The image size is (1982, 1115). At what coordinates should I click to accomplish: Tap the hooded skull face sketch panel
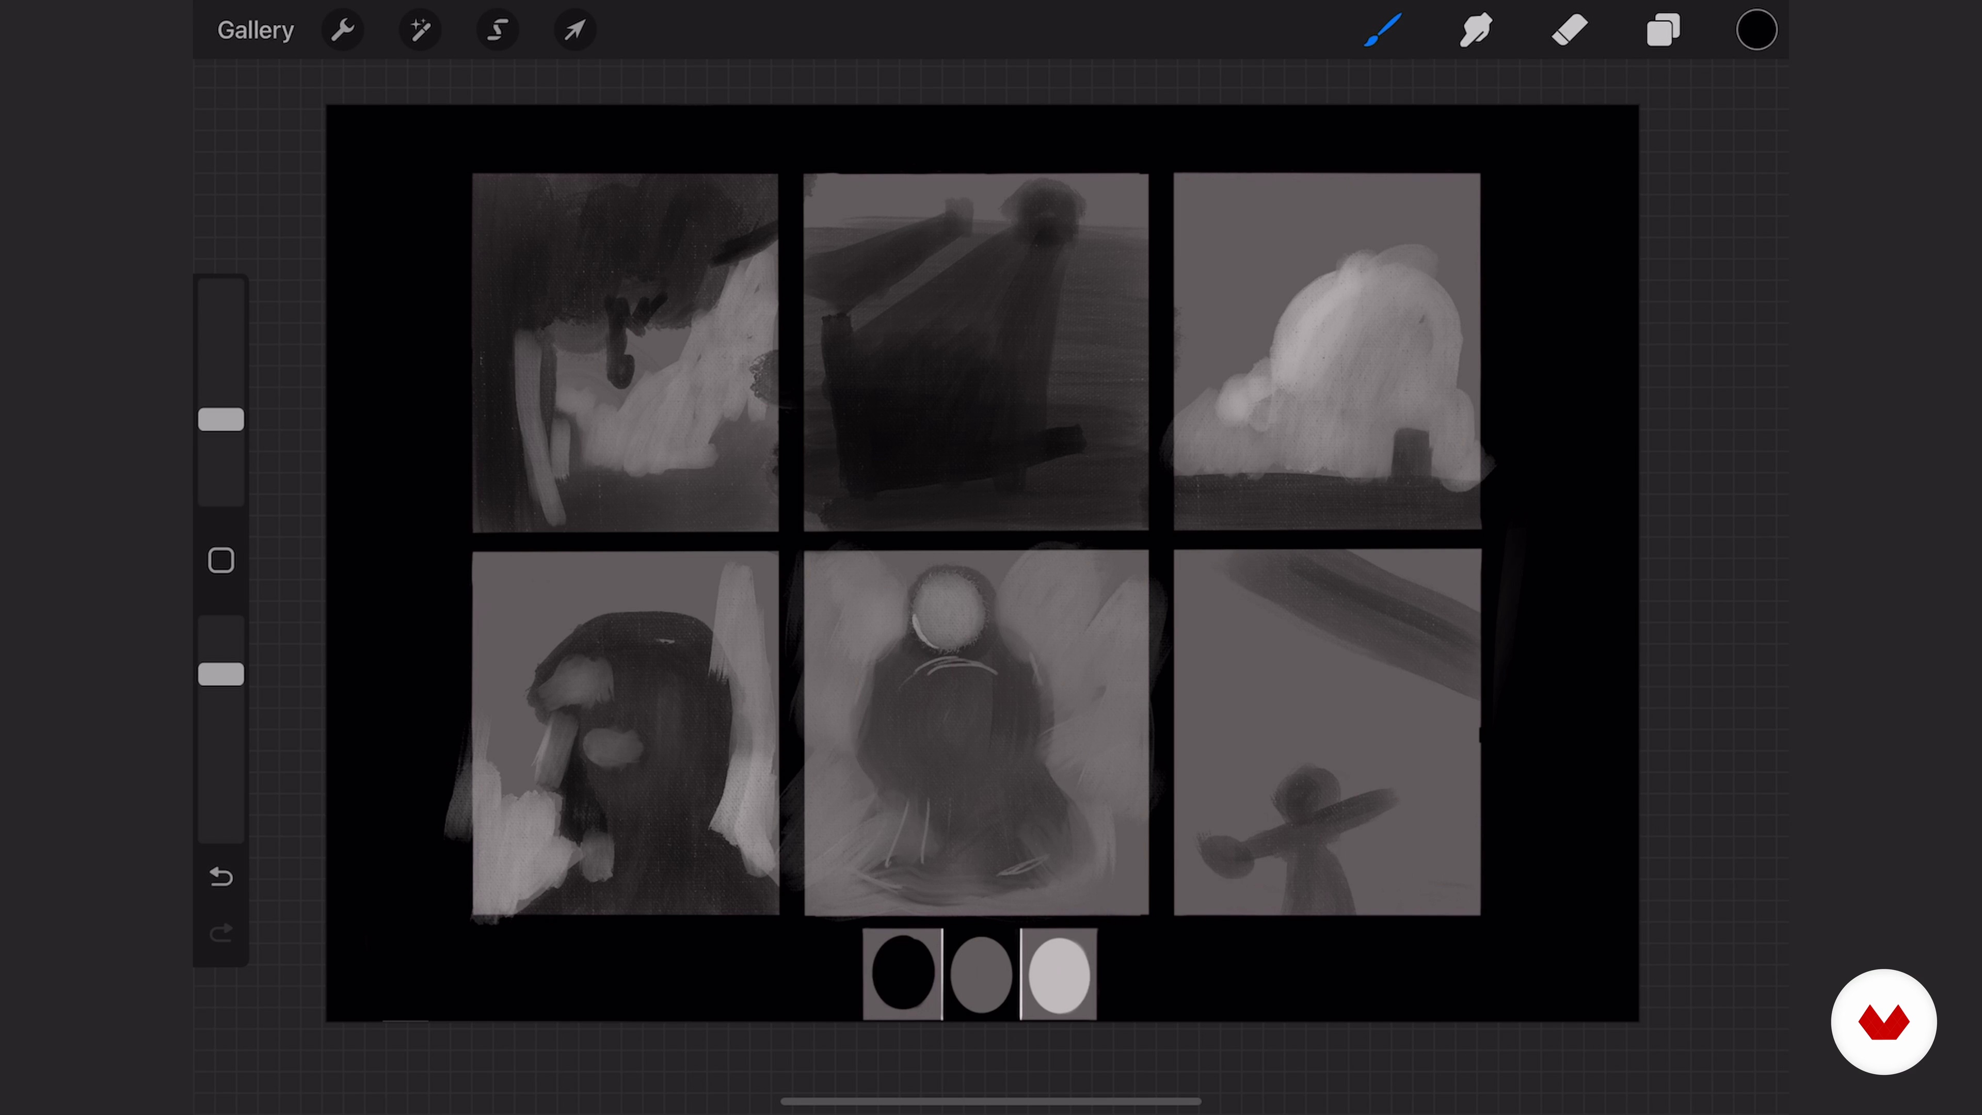[x=625, y=732]
